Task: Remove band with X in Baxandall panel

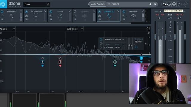Action: tap(101, 48)
